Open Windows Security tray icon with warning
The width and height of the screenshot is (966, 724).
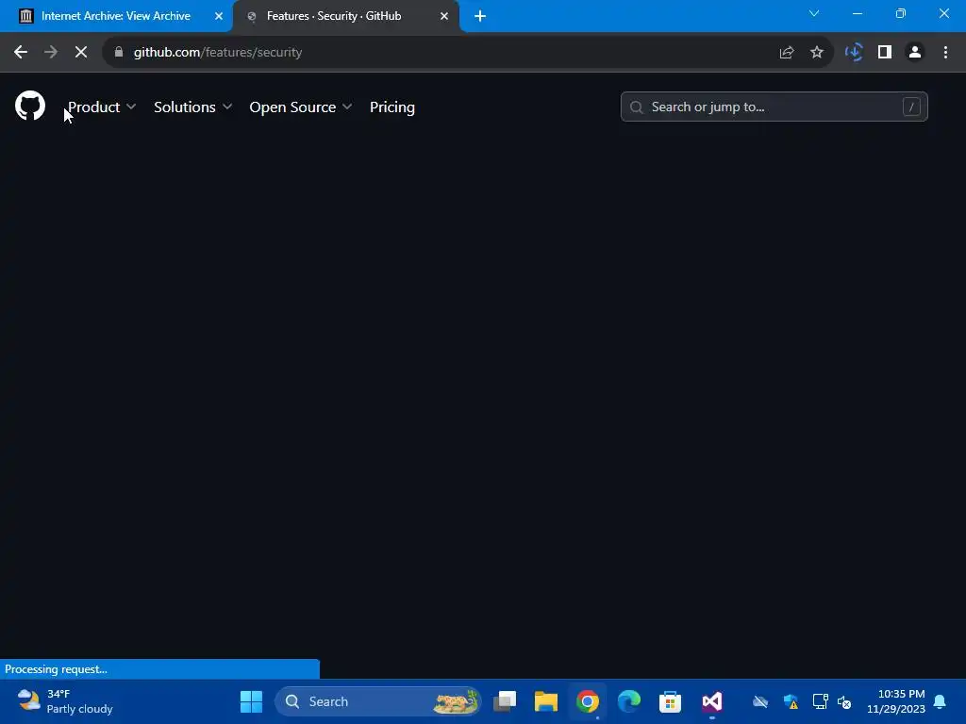pos(791,701)
